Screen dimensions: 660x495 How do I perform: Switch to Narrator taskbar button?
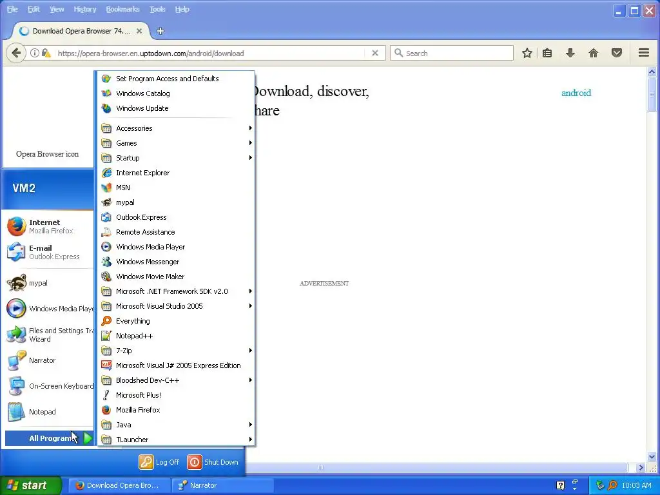click(223, 485)
